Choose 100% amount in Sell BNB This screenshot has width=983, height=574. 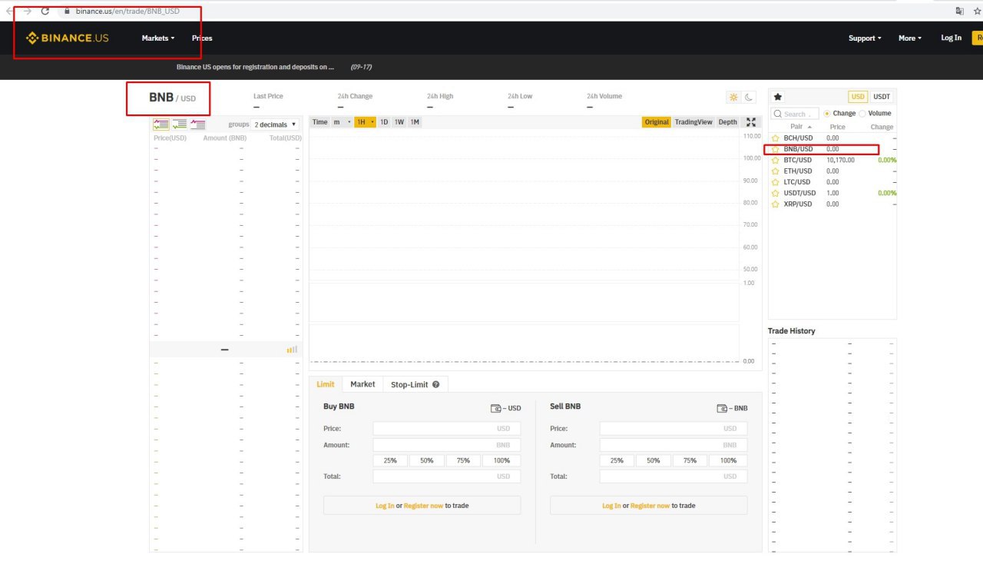point(728,461)
